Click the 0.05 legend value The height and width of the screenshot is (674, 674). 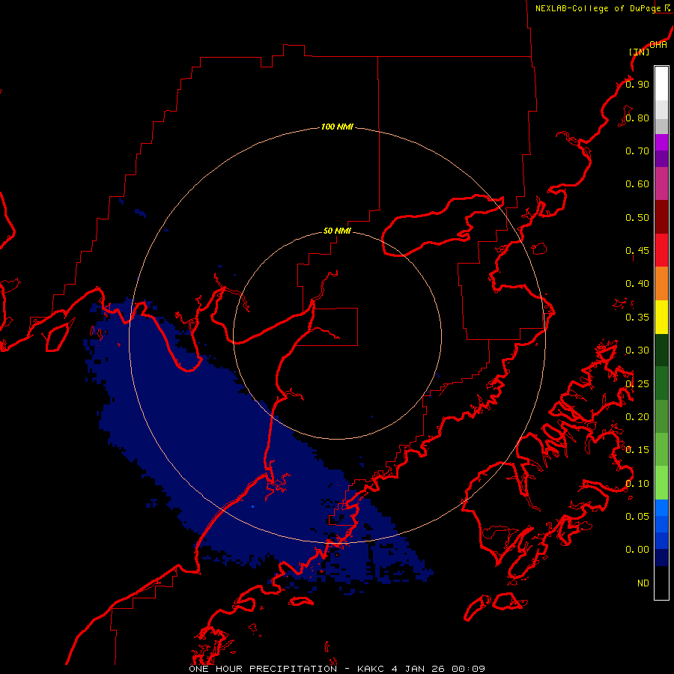(x=637, y=517)
